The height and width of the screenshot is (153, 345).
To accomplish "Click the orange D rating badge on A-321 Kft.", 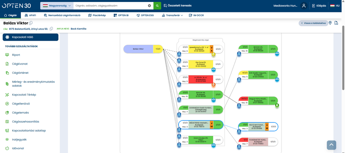I will (x=213, y=85).
